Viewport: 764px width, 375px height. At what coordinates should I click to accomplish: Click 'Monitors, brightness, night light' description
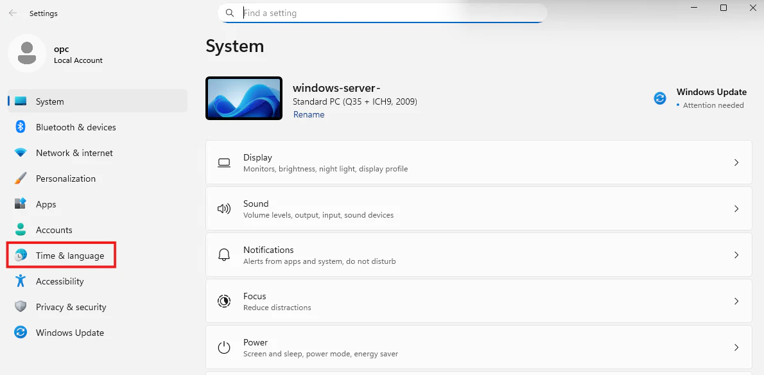(326, 169)
